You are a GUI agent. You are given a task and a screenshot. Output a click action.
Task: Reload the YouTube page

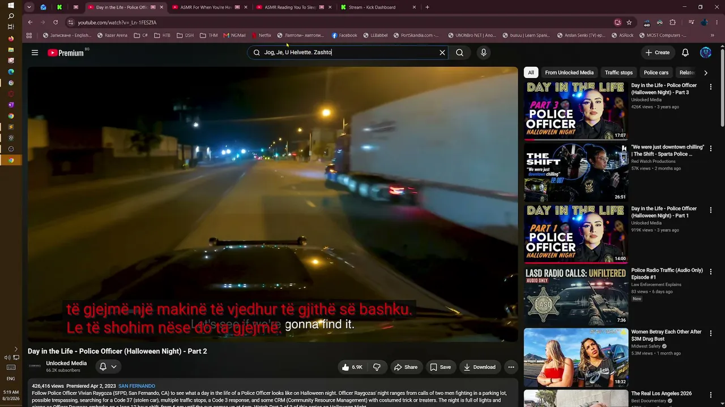pyautogui.click(x=56, y=22)
